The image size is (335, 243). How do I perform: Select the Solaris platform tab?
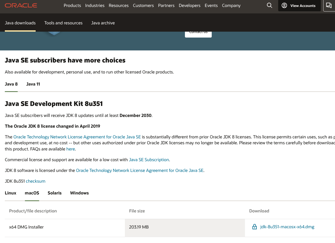pos(55,193)
